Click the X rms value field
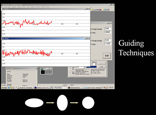156x115 pixels. point(108,32)
